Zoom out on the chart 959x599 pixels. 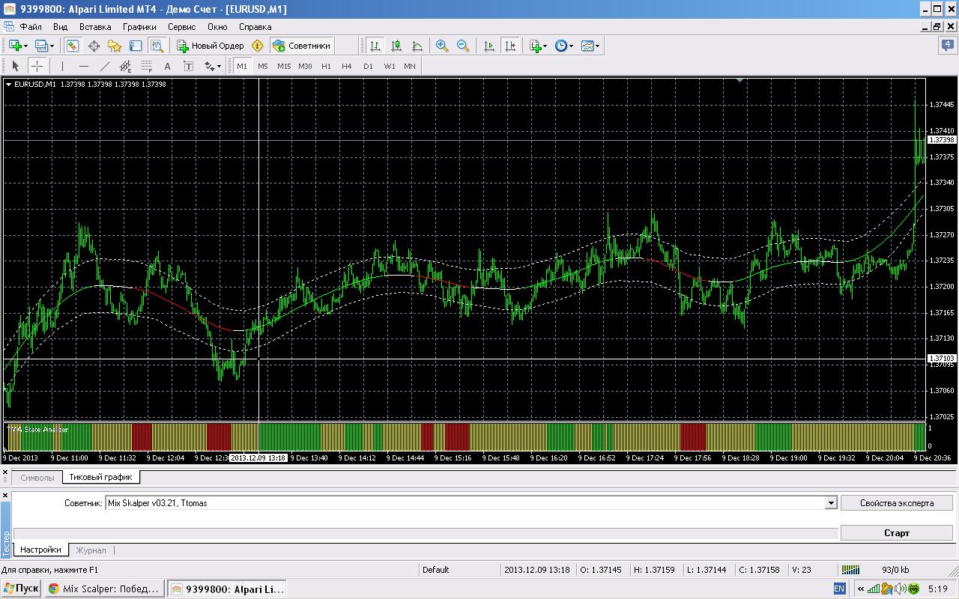[x=463, y=46]
